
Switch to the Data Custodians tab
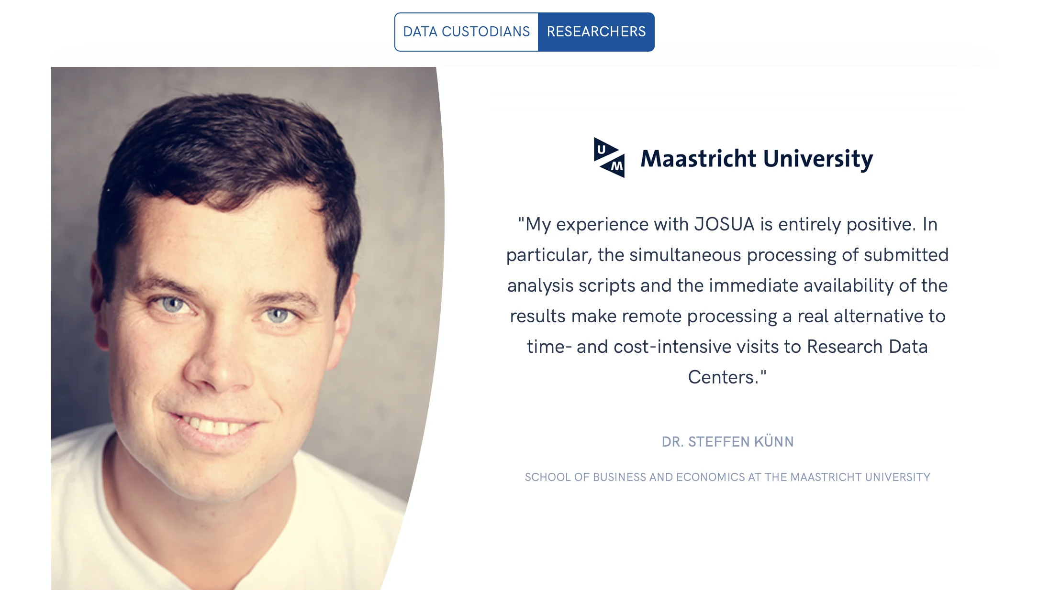(x=466, y=32)
